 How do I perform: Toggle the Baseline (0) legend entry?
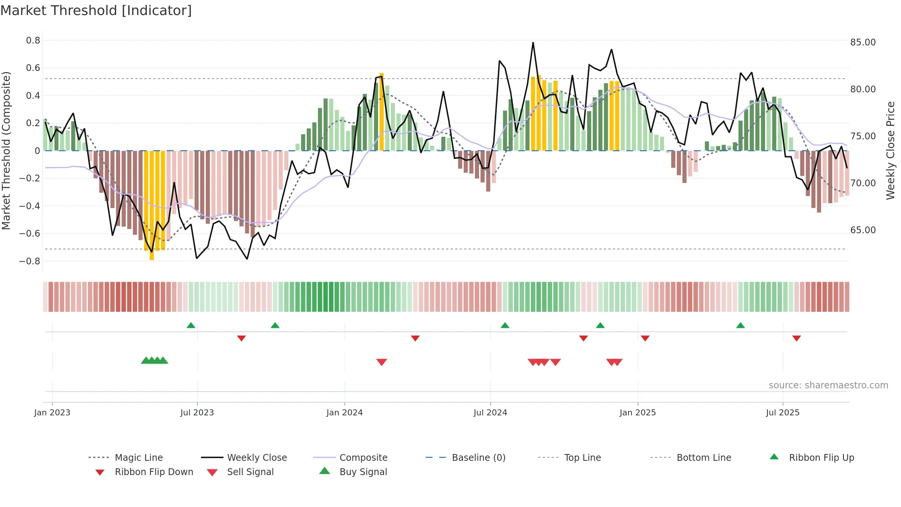[466, 457]
